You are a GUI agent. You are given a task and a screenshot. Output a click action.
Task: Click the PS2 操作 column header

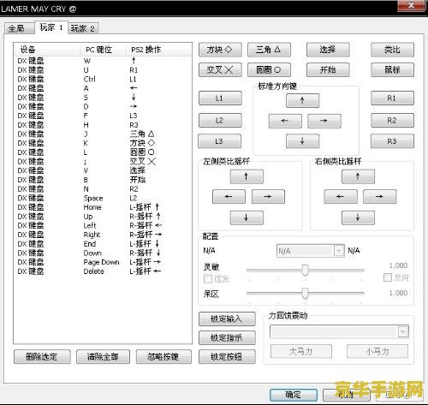[x=153, y=50]
